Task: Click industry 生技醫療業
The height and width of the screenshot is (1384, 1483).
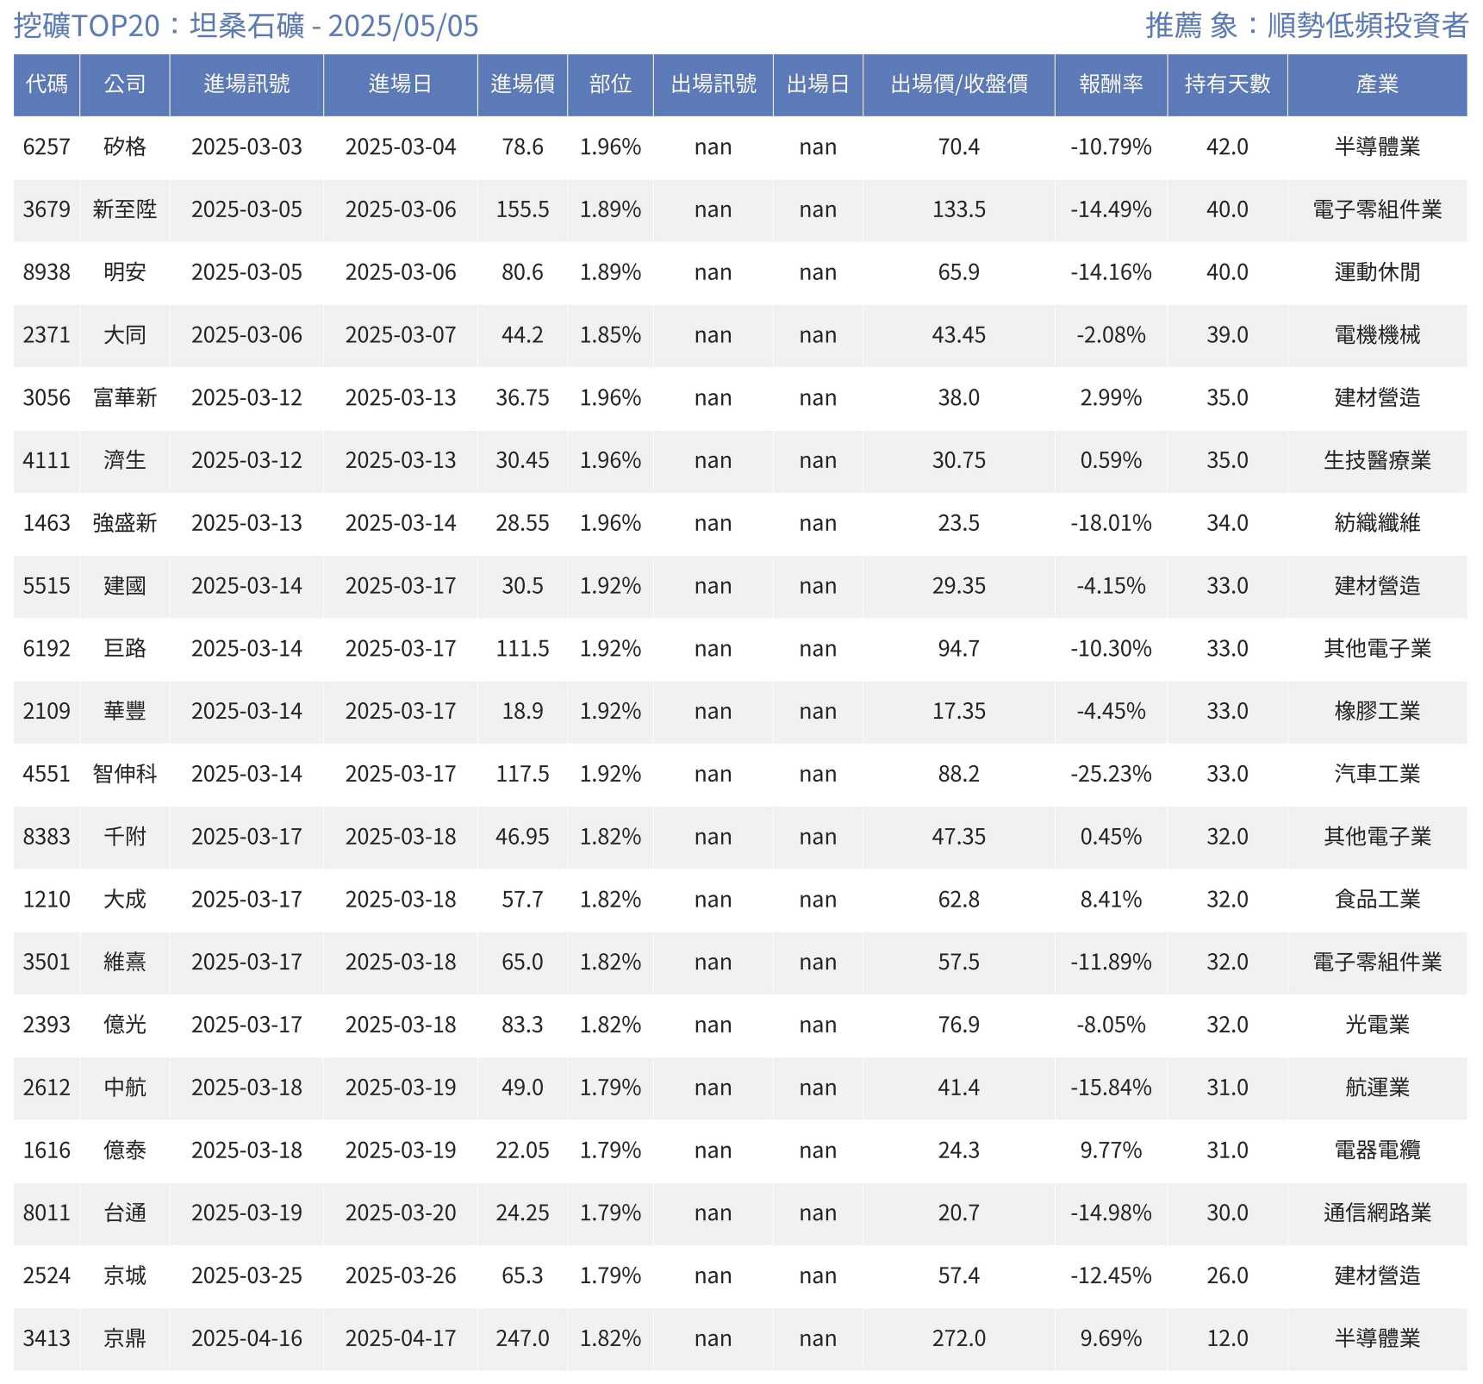Action: (1378, 461)
